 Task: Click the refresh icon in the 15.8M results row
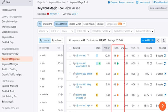click(x=165, y=56)
